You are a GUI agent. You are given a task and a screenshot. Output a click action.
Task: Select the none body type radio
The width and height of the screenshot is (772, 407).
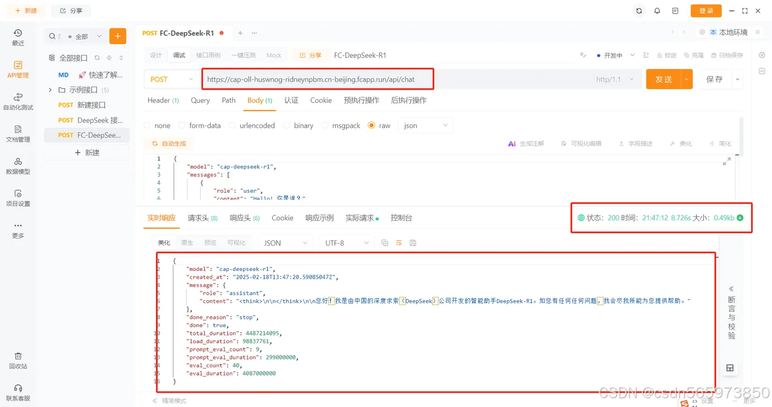click(x=147, y=126)
